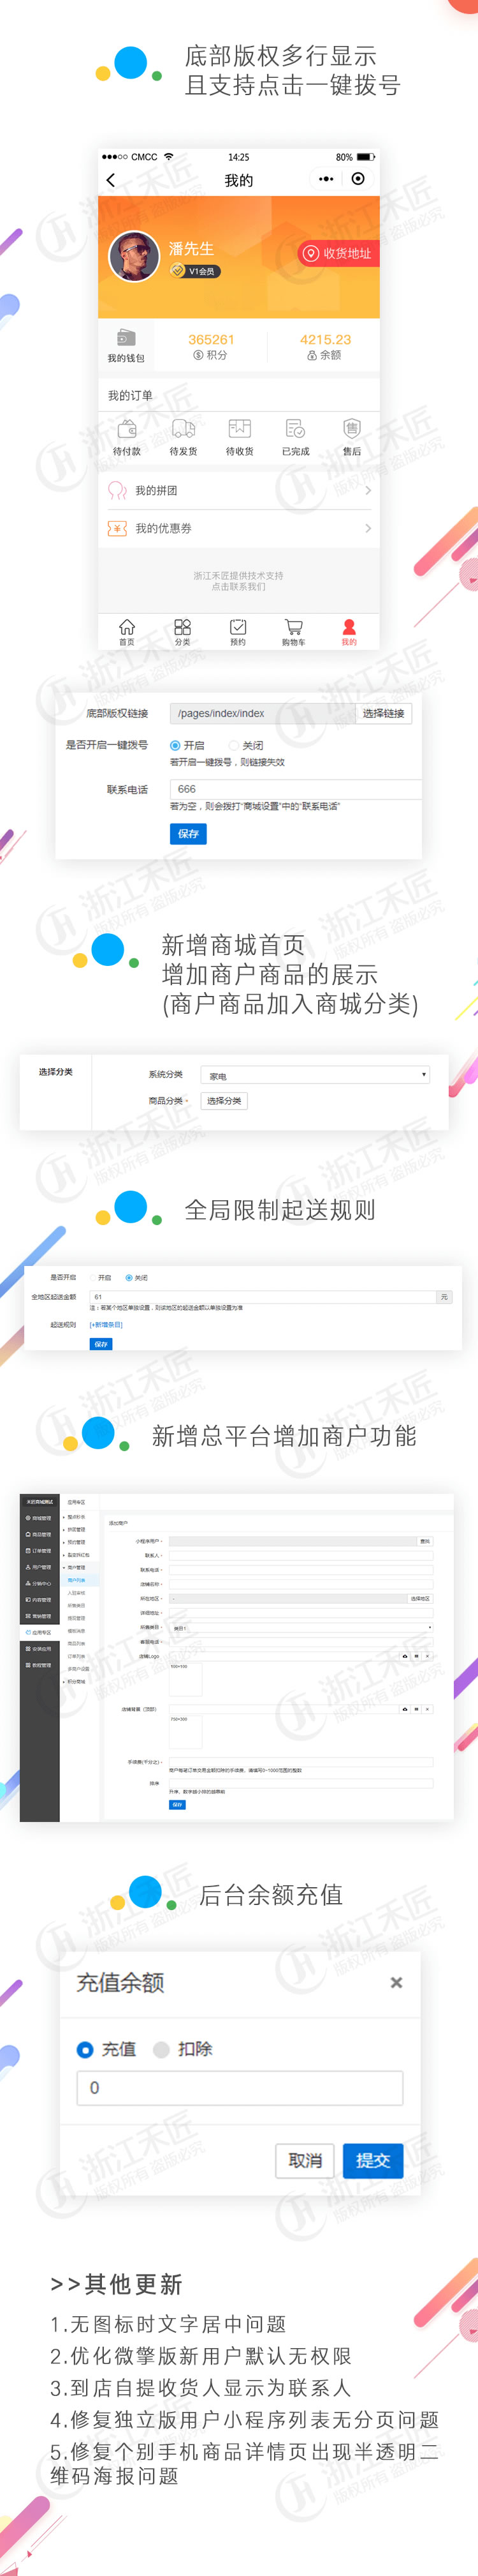Click 选择链接 button for footer copyright link
Image resolution: width=478 pixels, height=2576 pixels.
383,713
